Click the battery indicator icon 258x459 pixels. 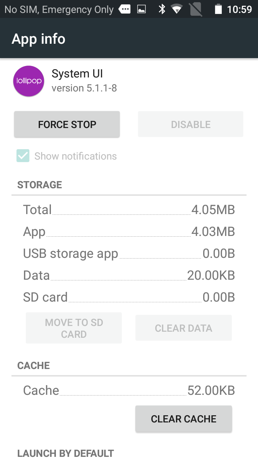pyautogui.click(x=219, y=9)
